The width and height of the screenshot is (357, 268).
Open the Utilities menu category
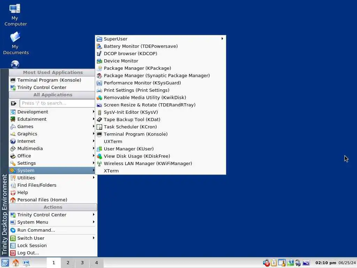tap(53, 178)
